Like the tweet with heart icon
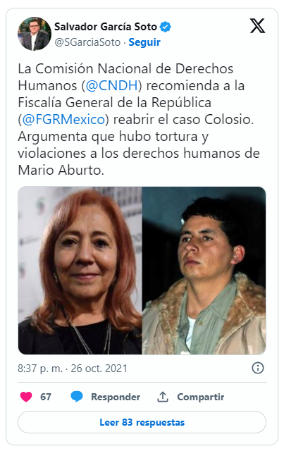284x451 pixels. [26, 397]
